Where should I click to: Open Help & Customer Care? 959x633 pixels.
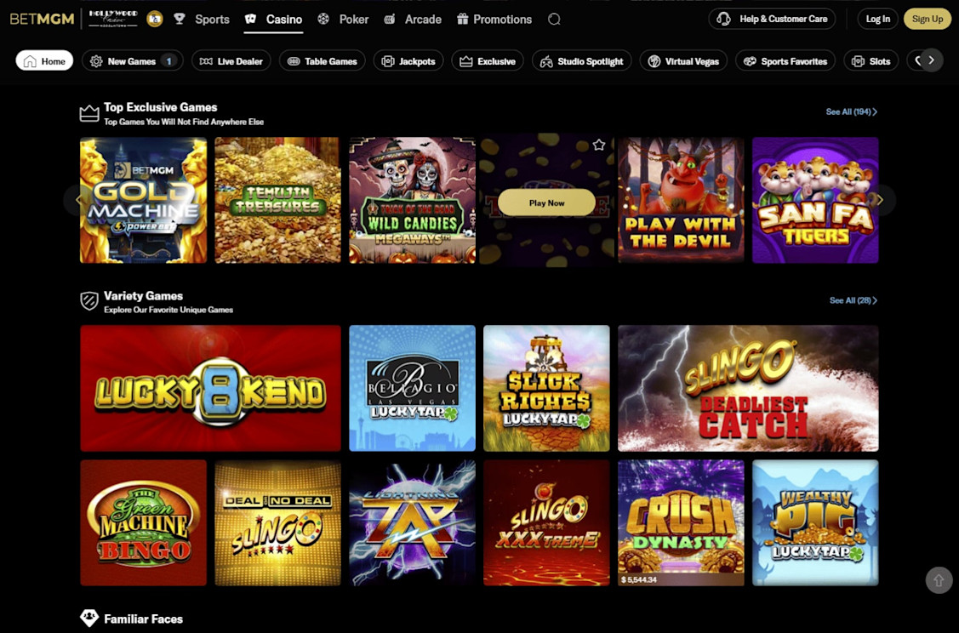point(773,19)
